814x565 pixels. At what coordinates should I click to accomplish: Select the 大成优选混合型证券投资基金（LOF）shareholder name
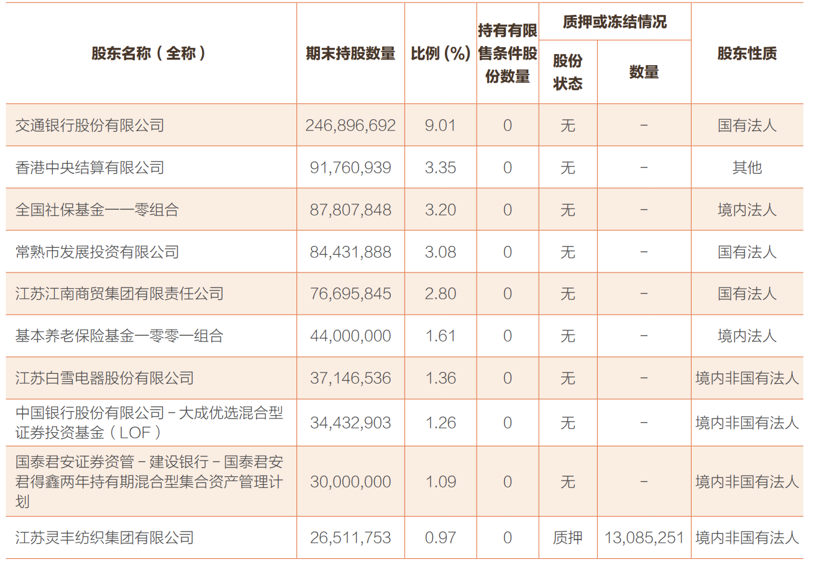(x=149, y=422)
